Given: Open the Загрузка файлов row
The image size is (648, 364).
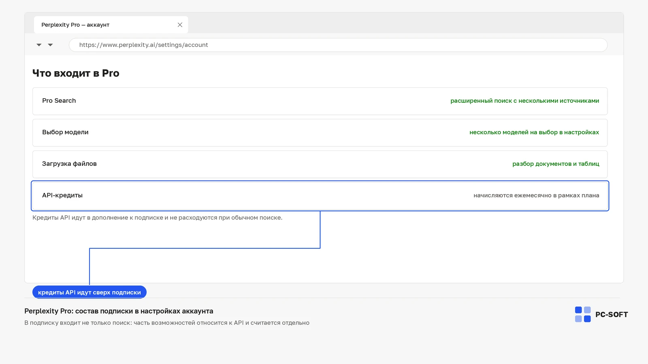Looking at the screenshot, I should pyautogui.click(x=320, y=164).
